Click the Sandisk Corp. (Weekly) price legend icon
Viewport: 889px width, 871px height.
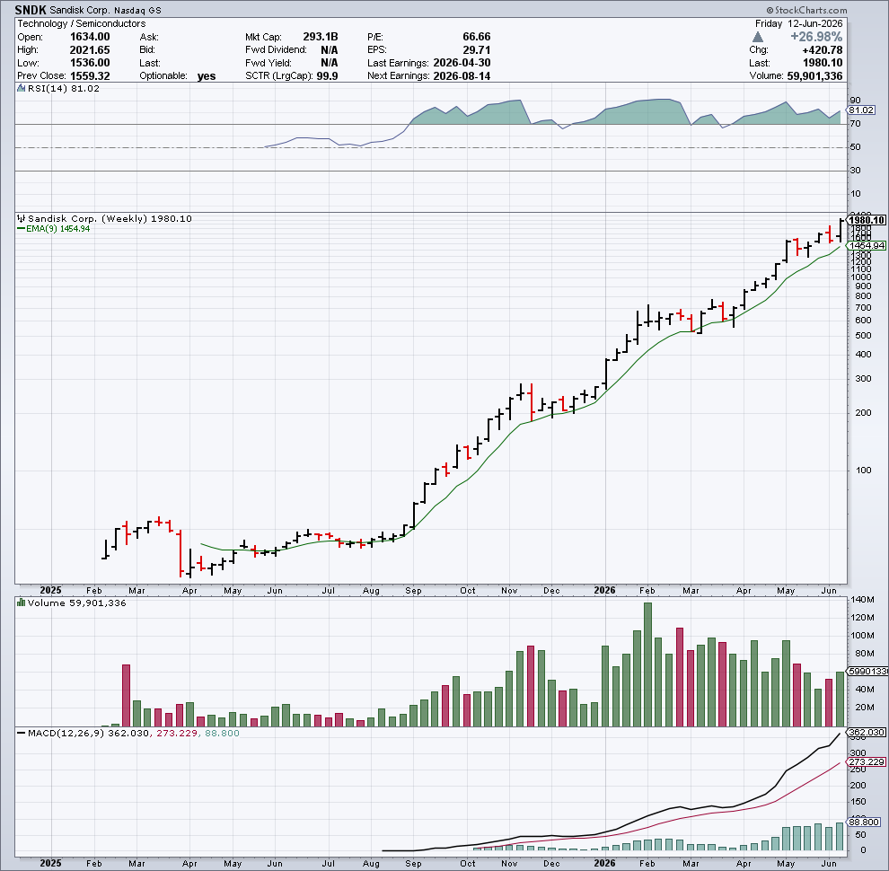tap(21, 218)
